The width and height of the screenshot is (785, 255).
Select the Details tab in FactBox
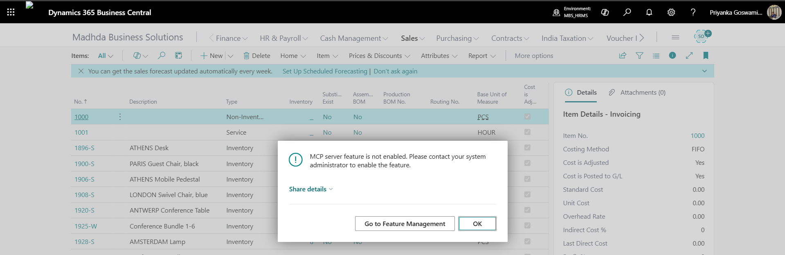click(x=581, y=93)
